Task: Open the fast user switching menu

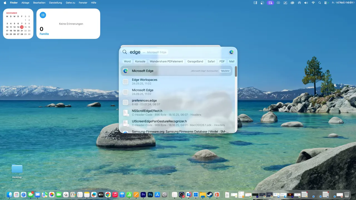Action: tap(326, 3)
